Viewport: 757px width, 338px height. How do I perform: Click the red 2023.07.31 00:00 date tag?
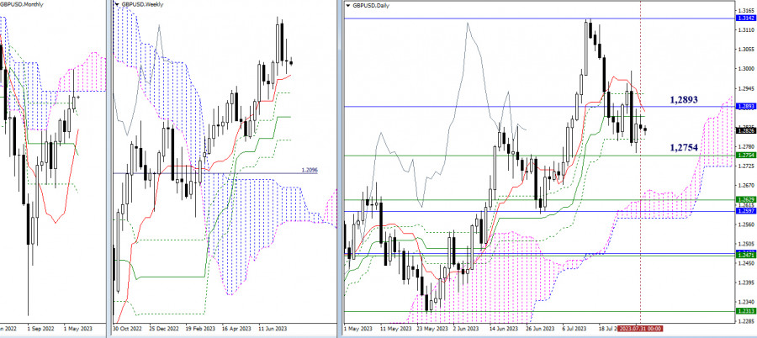640,329
